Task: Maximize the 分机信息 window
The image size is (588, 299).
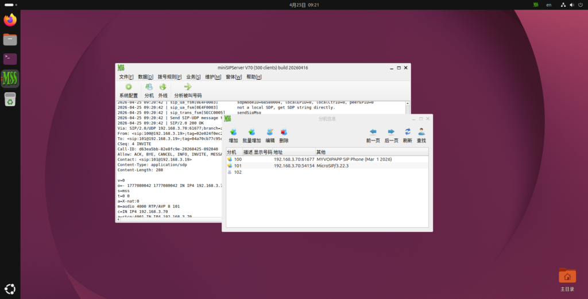Action: click(421, 119)
